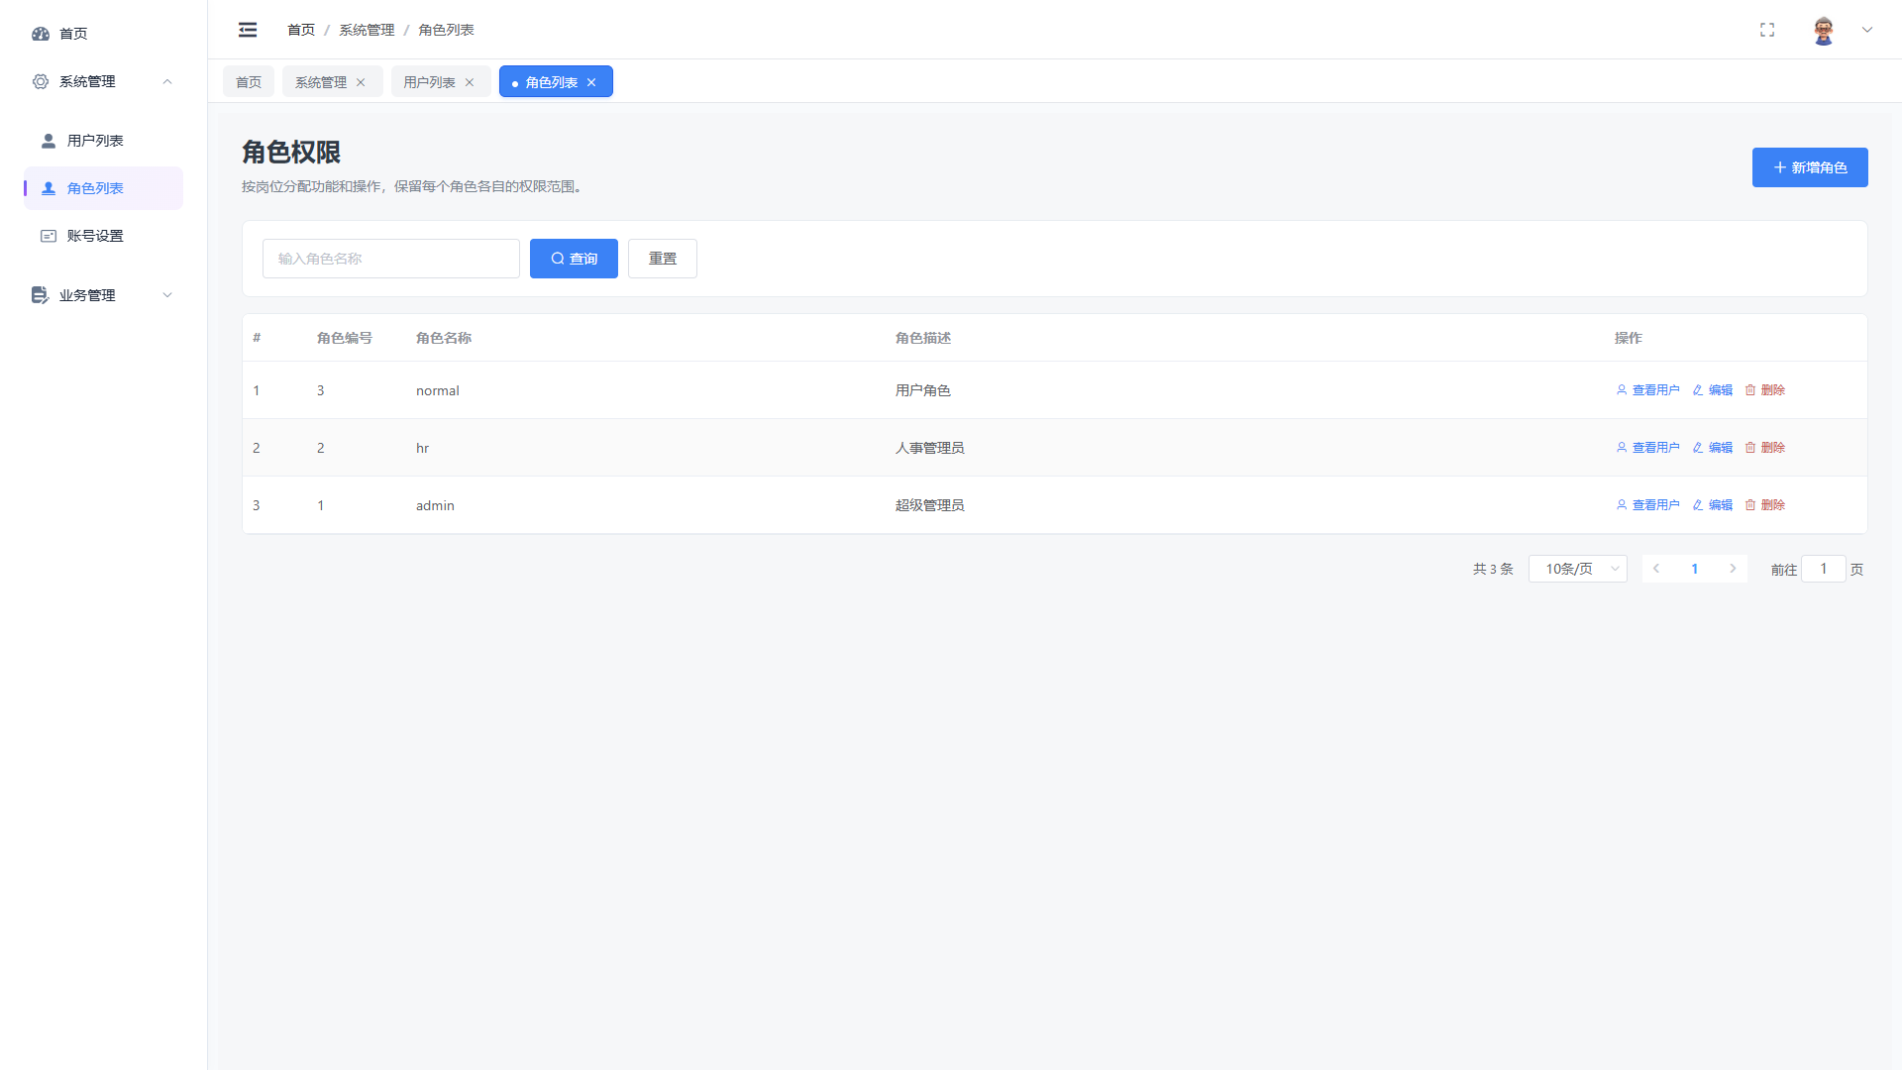This screenshot has height=1070, width=1902.
Task: Close the 角色列表 tab
Action: coord(591,82)
